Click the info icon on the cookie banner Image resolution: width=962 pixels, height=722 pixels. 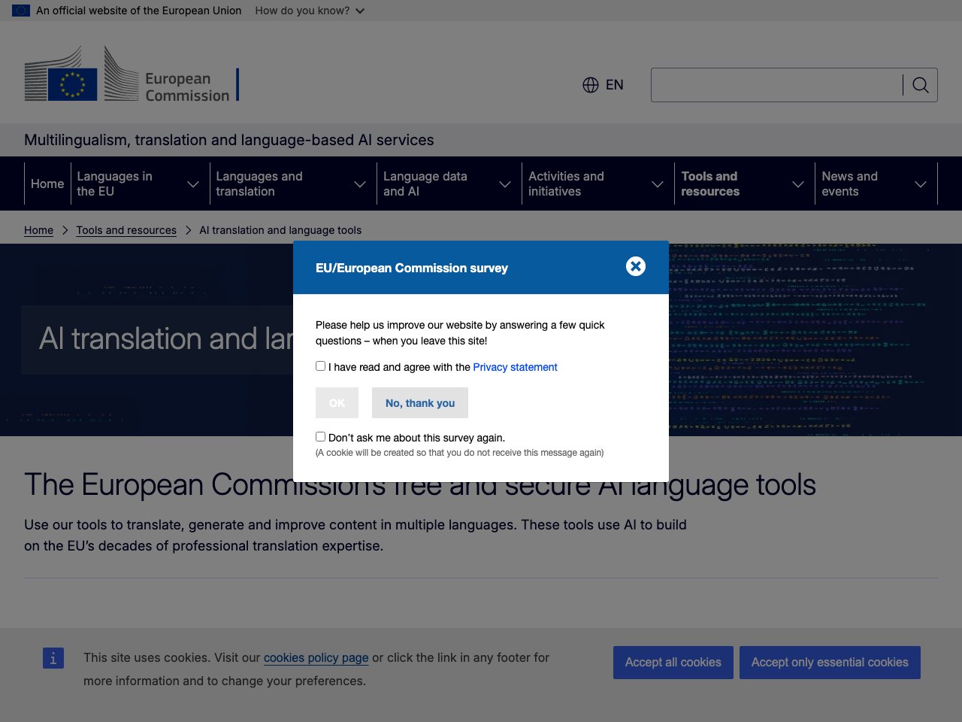pyautogui.click(x=53, y=658)
